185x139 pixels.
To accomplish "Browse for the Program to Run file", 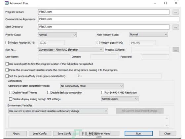I will 176,12.
